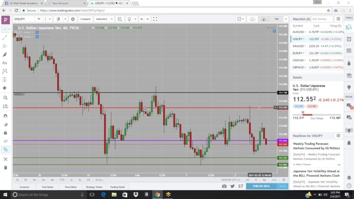Select XAUUSD row in the watchlist
This screenshot has width=354, height=199.
(317, 46)
